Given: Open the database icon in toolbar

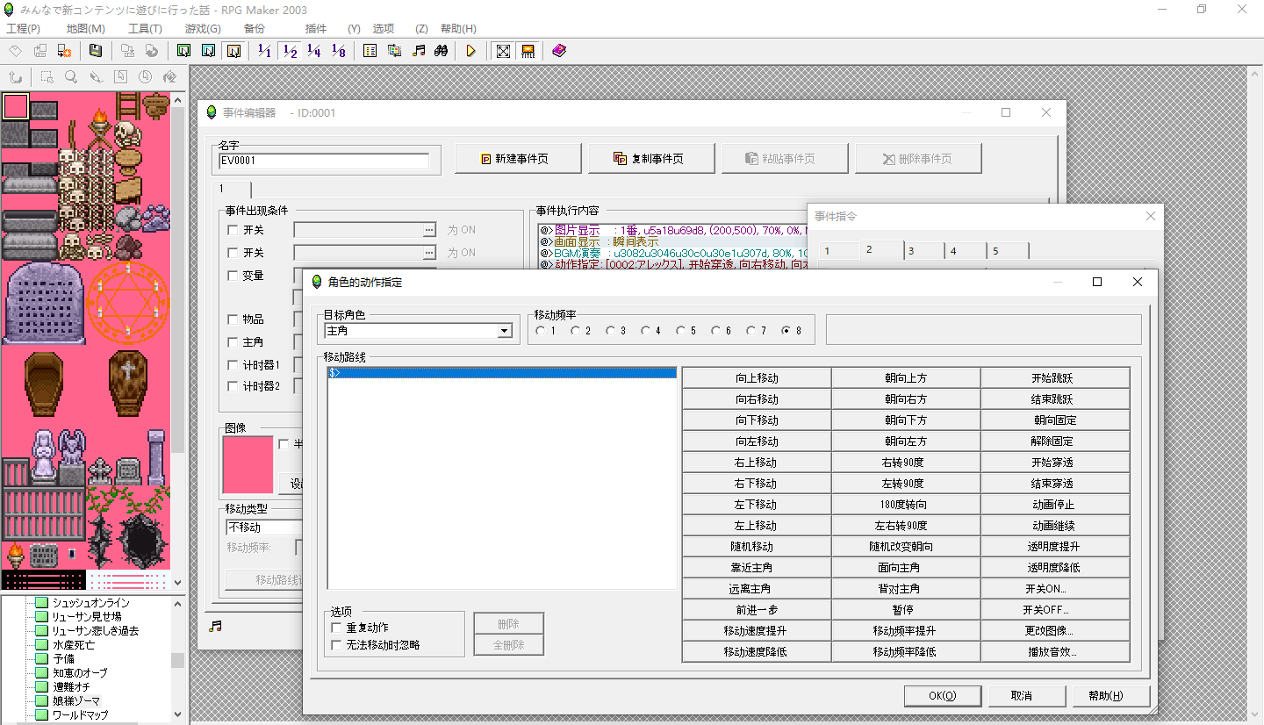Looking at the screenshot, I should click(370, 51).
